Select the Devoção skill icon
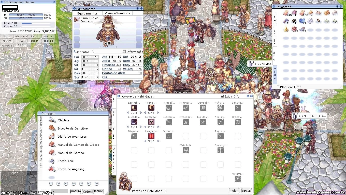The image size is (346, 195). pyautogui.click(x=203, y=108)
